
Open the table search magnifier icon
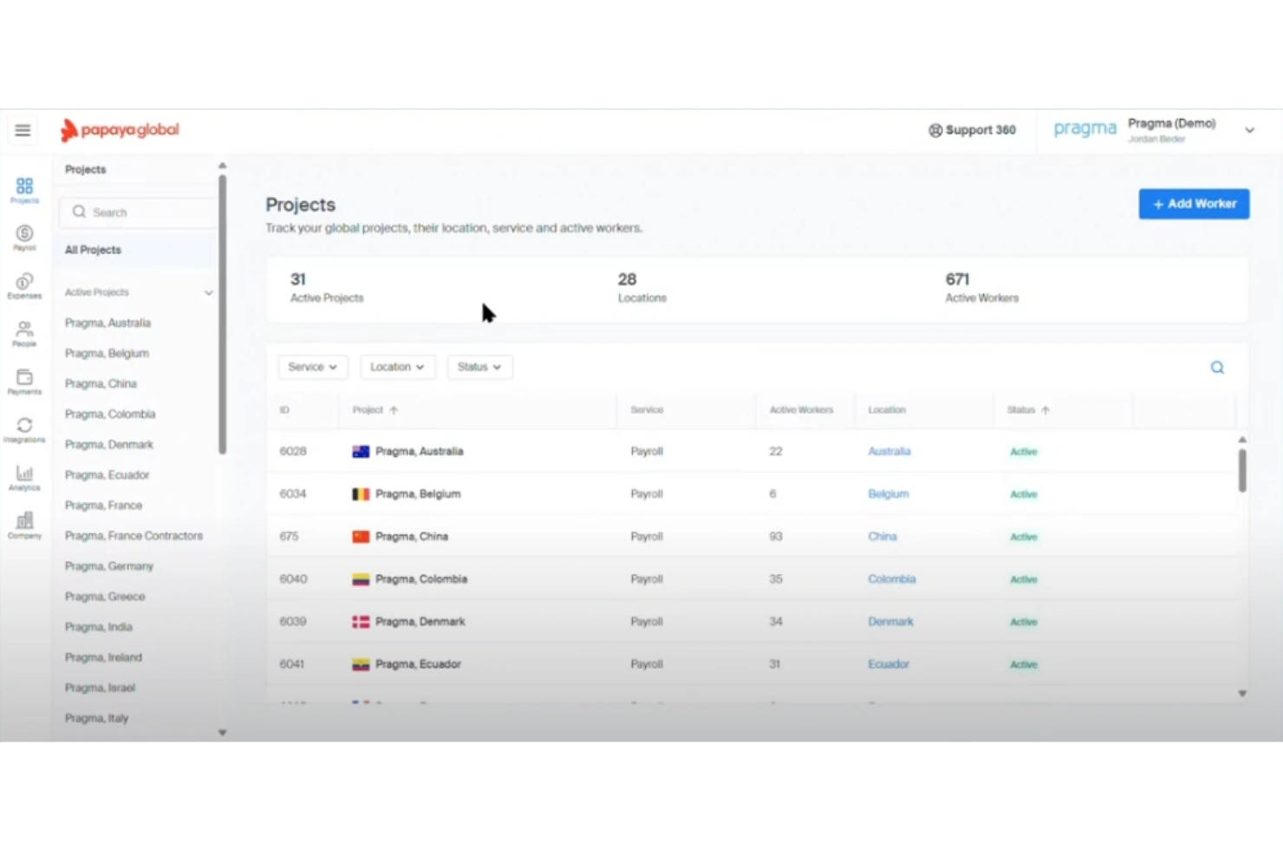tap(1216, 367)
